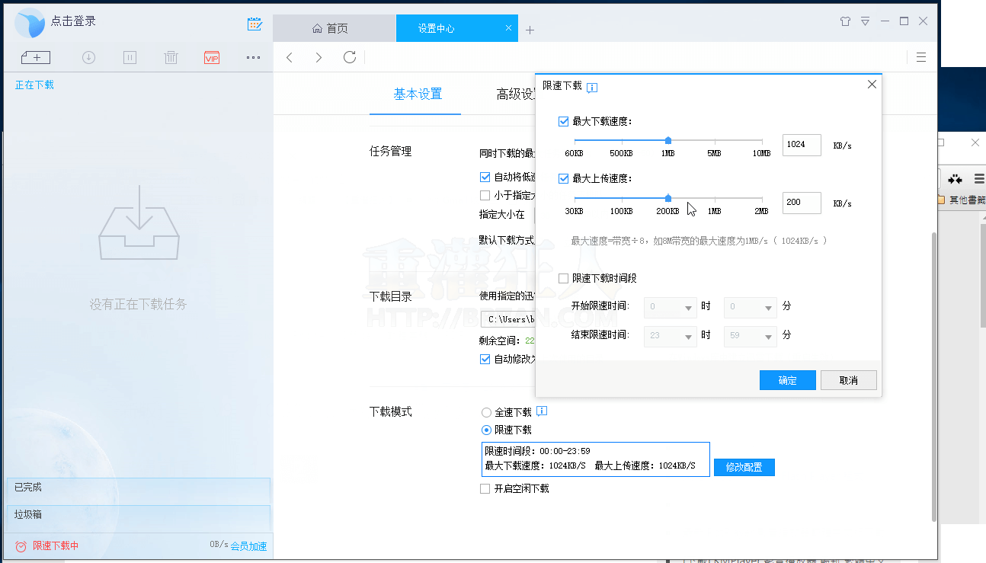
Task: Open 其他書籤 folder in background browser
Action: pyautogui.click(x=962, y=200)
